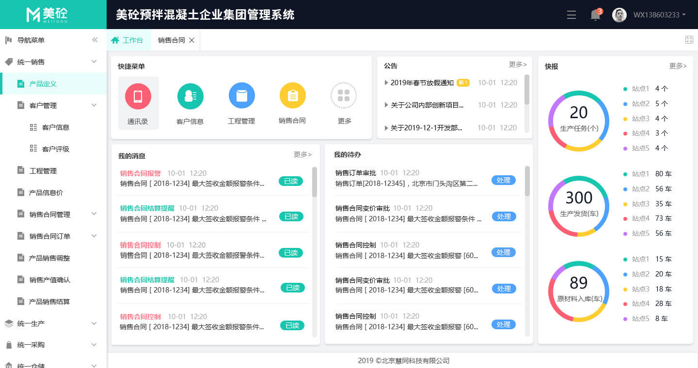Expand the 销售合同管理 submenu
Screen dimensions: 698x368
pos(94,214)
